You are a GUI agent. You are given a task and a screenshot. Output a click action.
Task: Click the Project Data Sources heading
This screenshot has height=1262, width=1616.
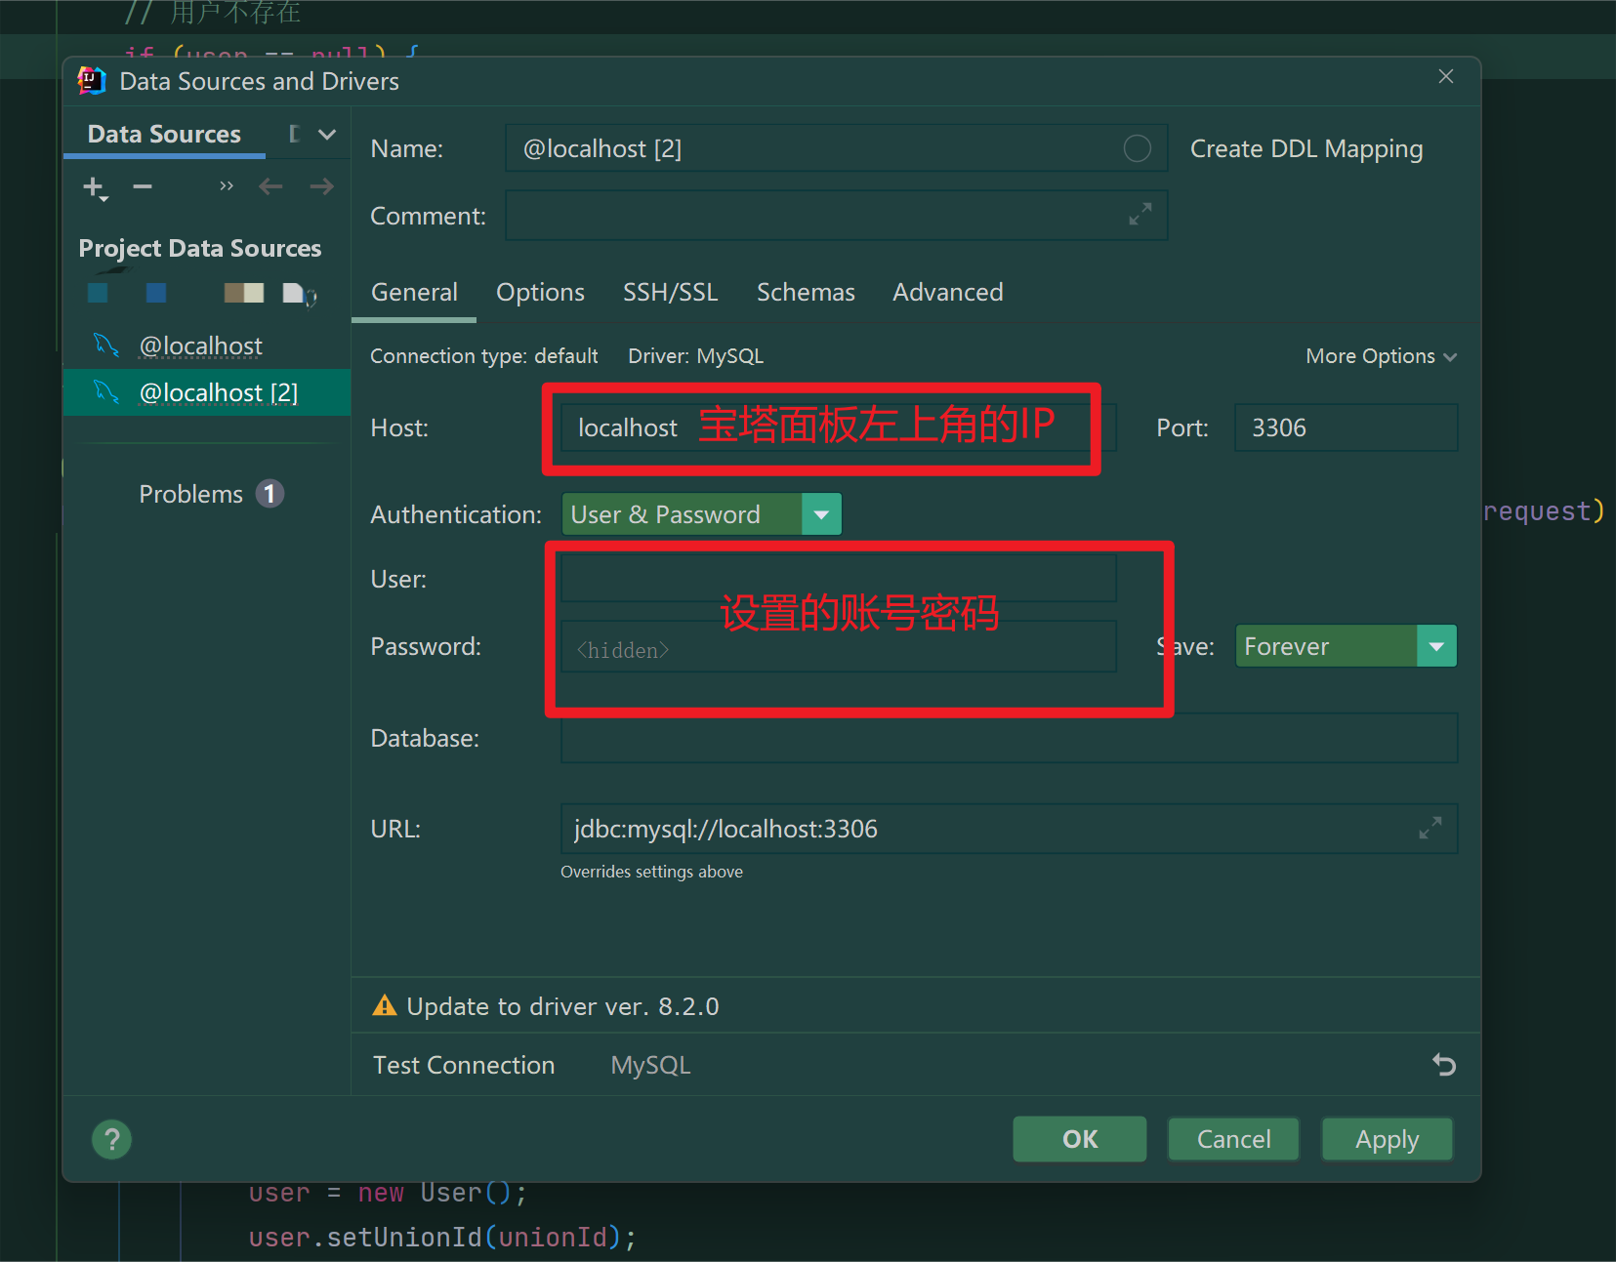[x=200, y=248]
